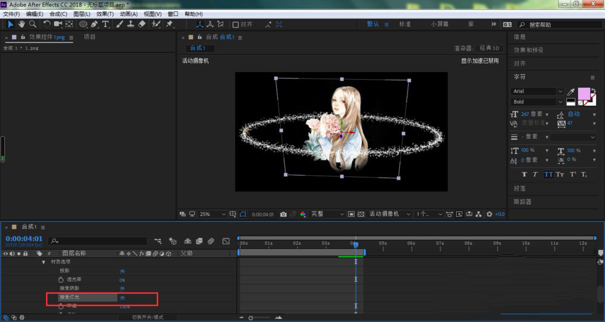Toggle lock on 效果控件 panel
The height and width of the screenshot is (322, 605).
(23, 37)
